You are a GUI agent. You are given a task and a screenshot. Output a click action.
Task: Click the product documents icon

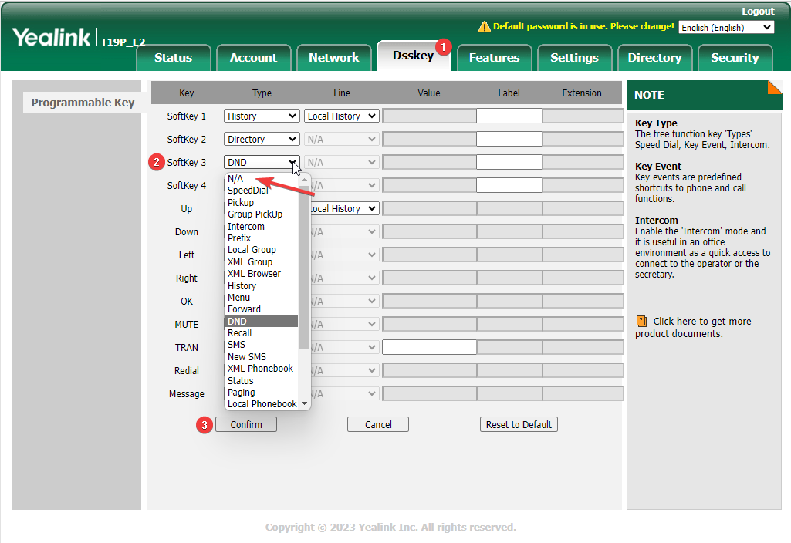point(641,321)
